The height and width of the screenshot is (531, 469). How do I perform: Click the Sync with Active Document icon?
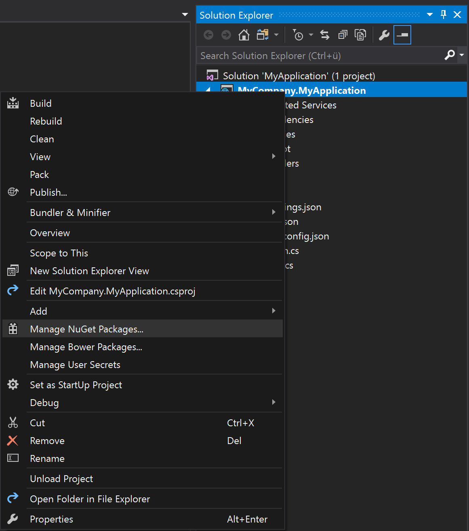[325, 35]
